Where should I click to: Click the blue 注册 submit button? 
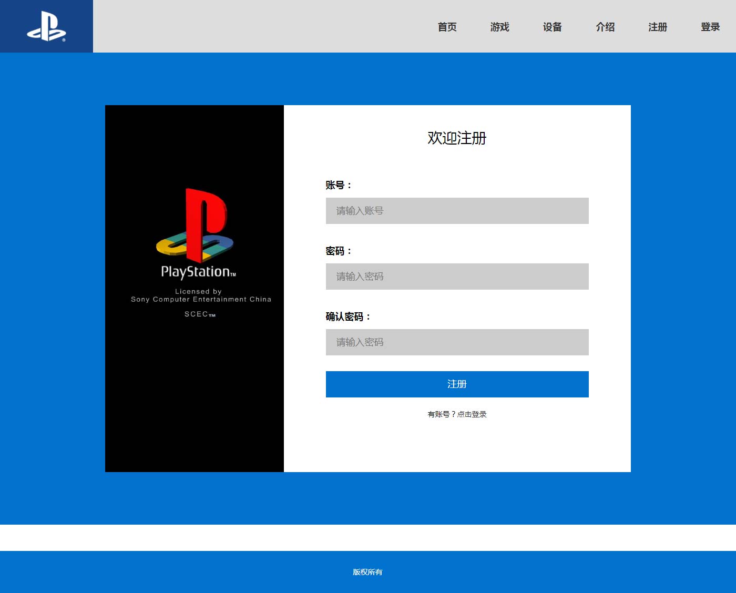coord(457,384)
